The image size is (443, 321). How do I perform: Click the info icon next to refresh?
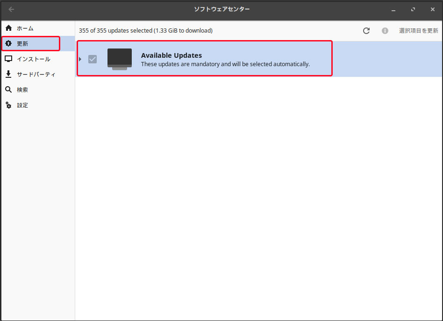(385, 31)
